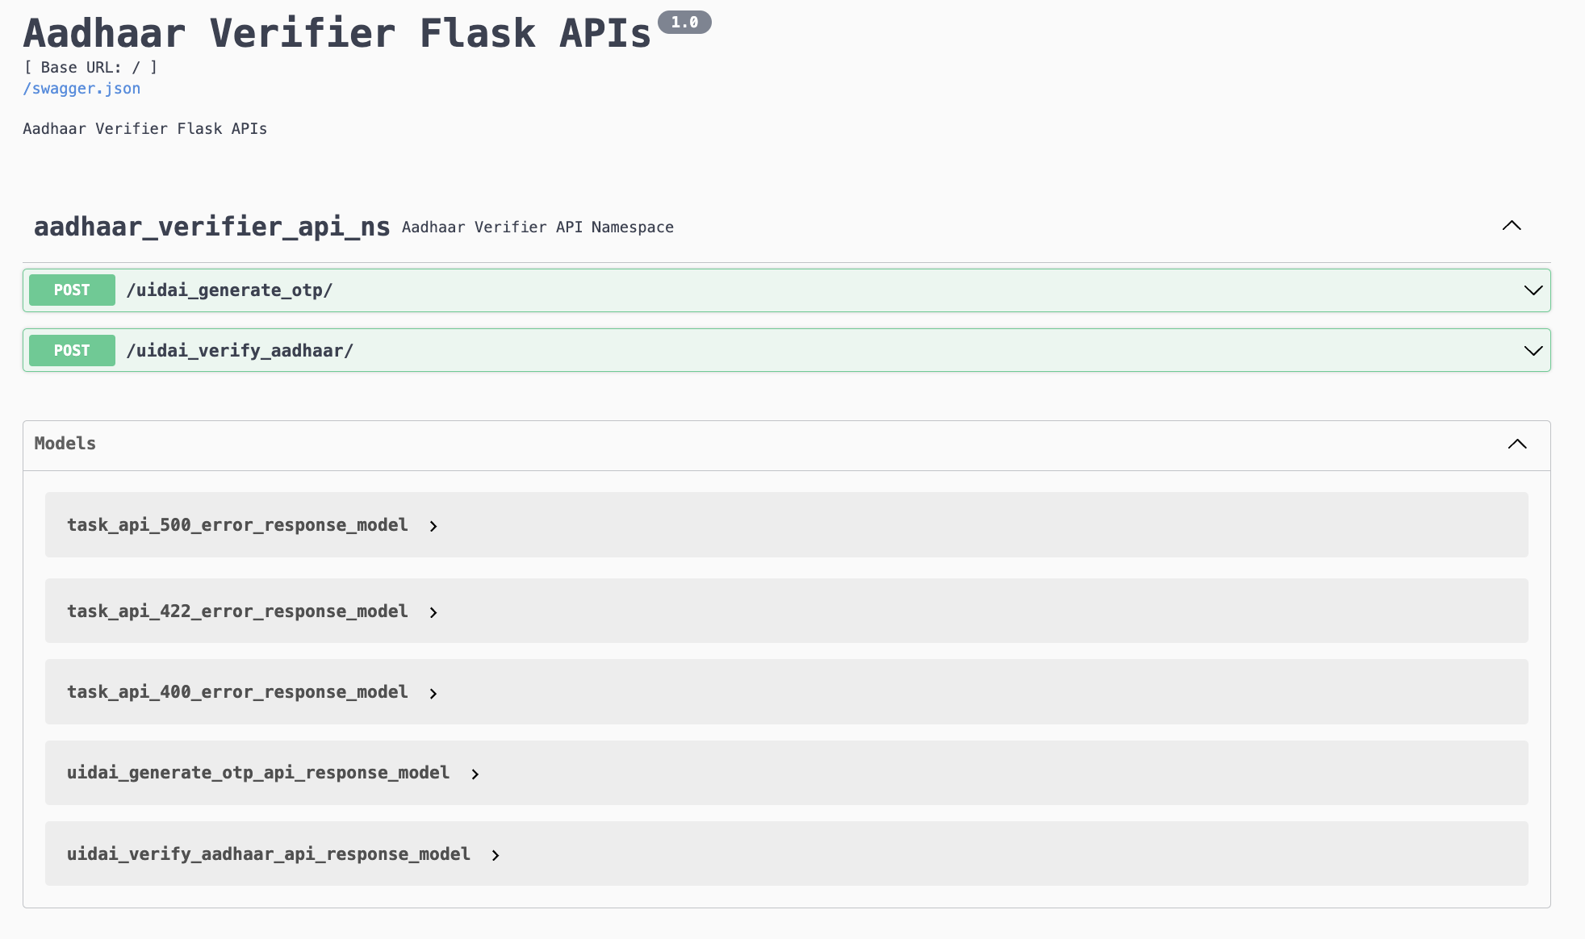1585x939 pixels.
Task: Expand task_api_400_error_response_model arrow
Action: [433, 693]
